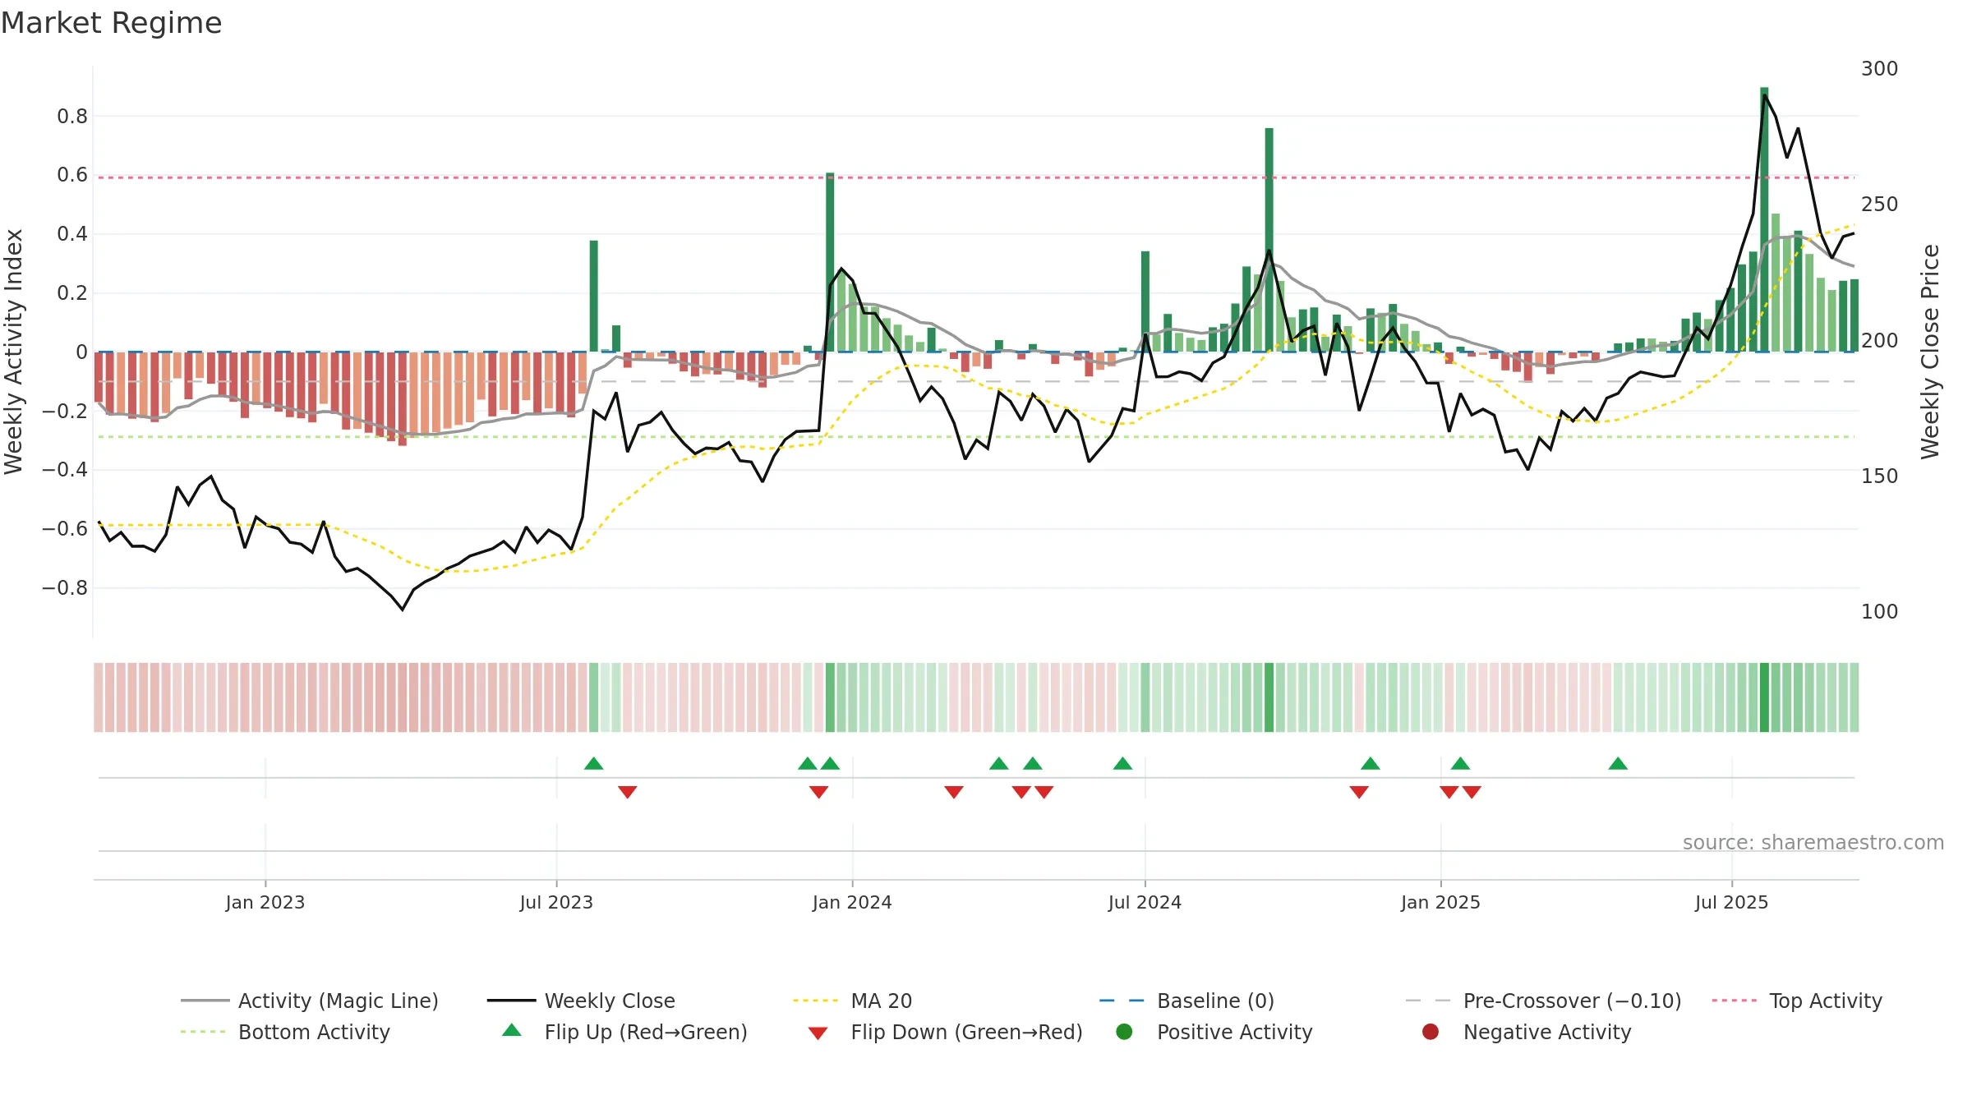Click the tall green bar reaching 0.6 near Jan 2024
Screen dimensions: 1972x1109
(830, 262)
